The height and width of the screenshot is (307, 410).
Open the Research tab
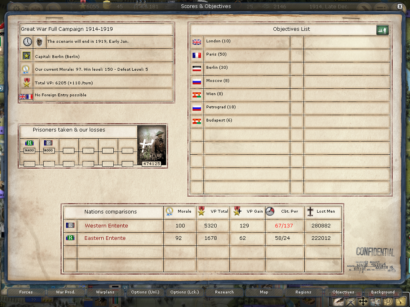click(x=224, y=292)
